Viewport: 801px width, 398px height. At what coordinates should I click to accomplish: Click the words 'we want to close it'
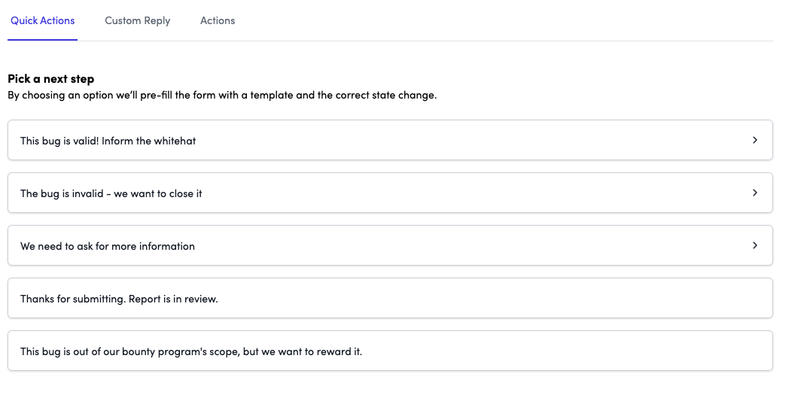158,193
